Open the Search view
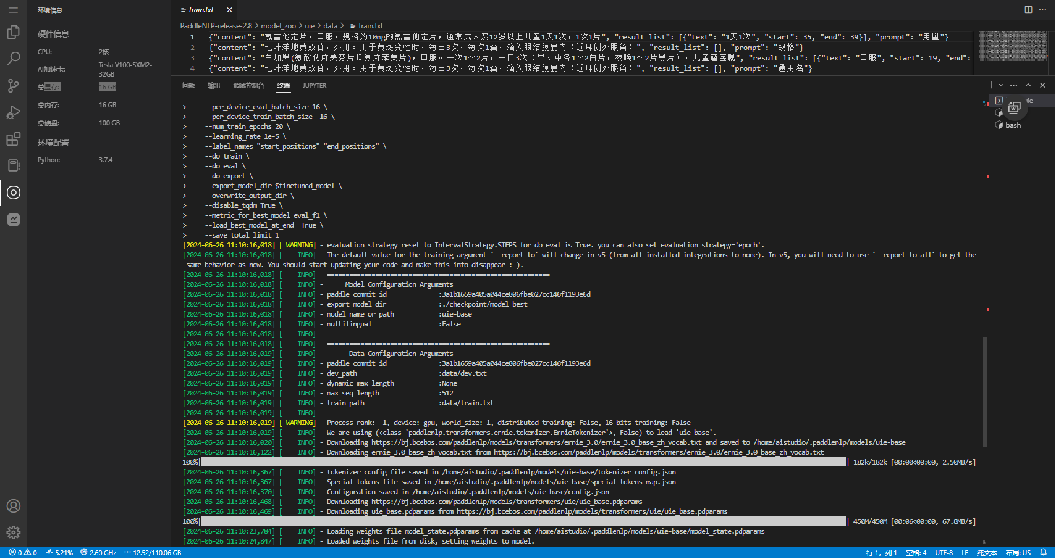This screenshot has width=1056, height=559. [x=13, y=59]
